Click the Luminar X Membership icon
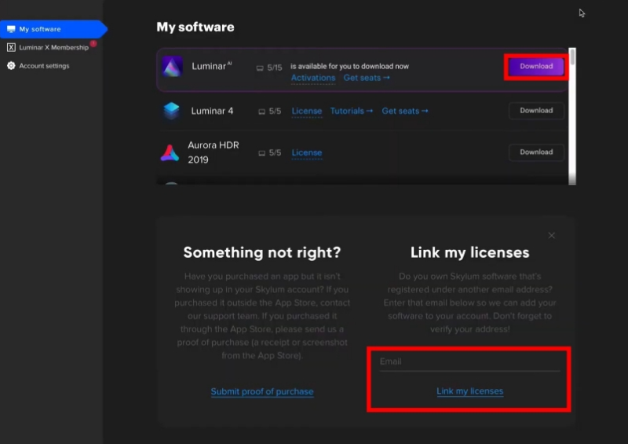 click(x=11, y=48)
